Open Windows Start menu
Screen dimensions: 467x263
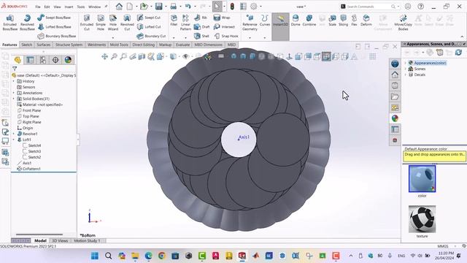[x=95, y=256]
